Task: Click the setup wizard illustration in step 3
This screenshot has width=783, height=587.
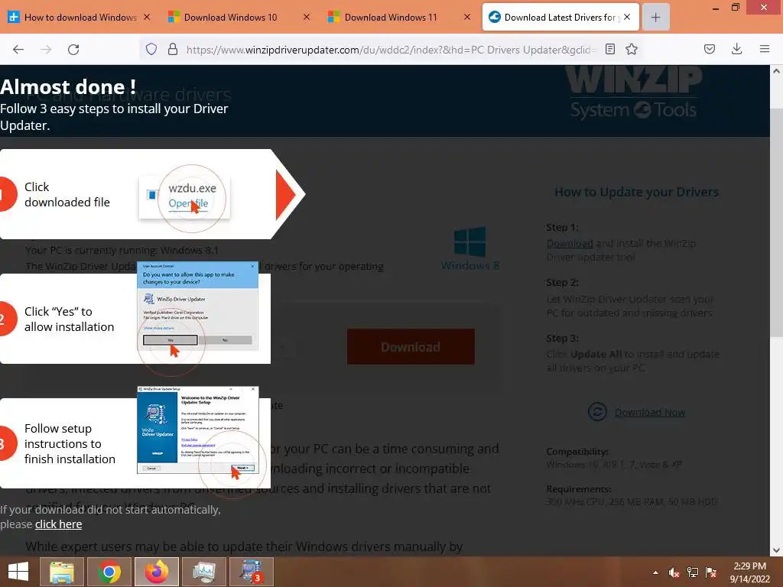Action: click(198, 430)
